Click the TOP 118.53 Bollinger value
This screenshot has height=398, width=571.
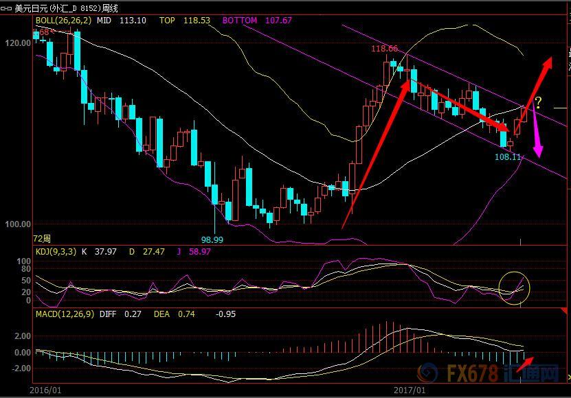[185, 21]
